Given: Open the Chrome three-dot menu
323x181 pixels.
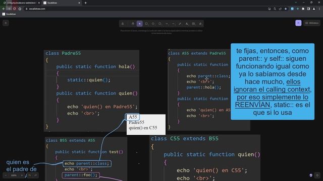Looking at the screenshot, I should pos(319,9).
